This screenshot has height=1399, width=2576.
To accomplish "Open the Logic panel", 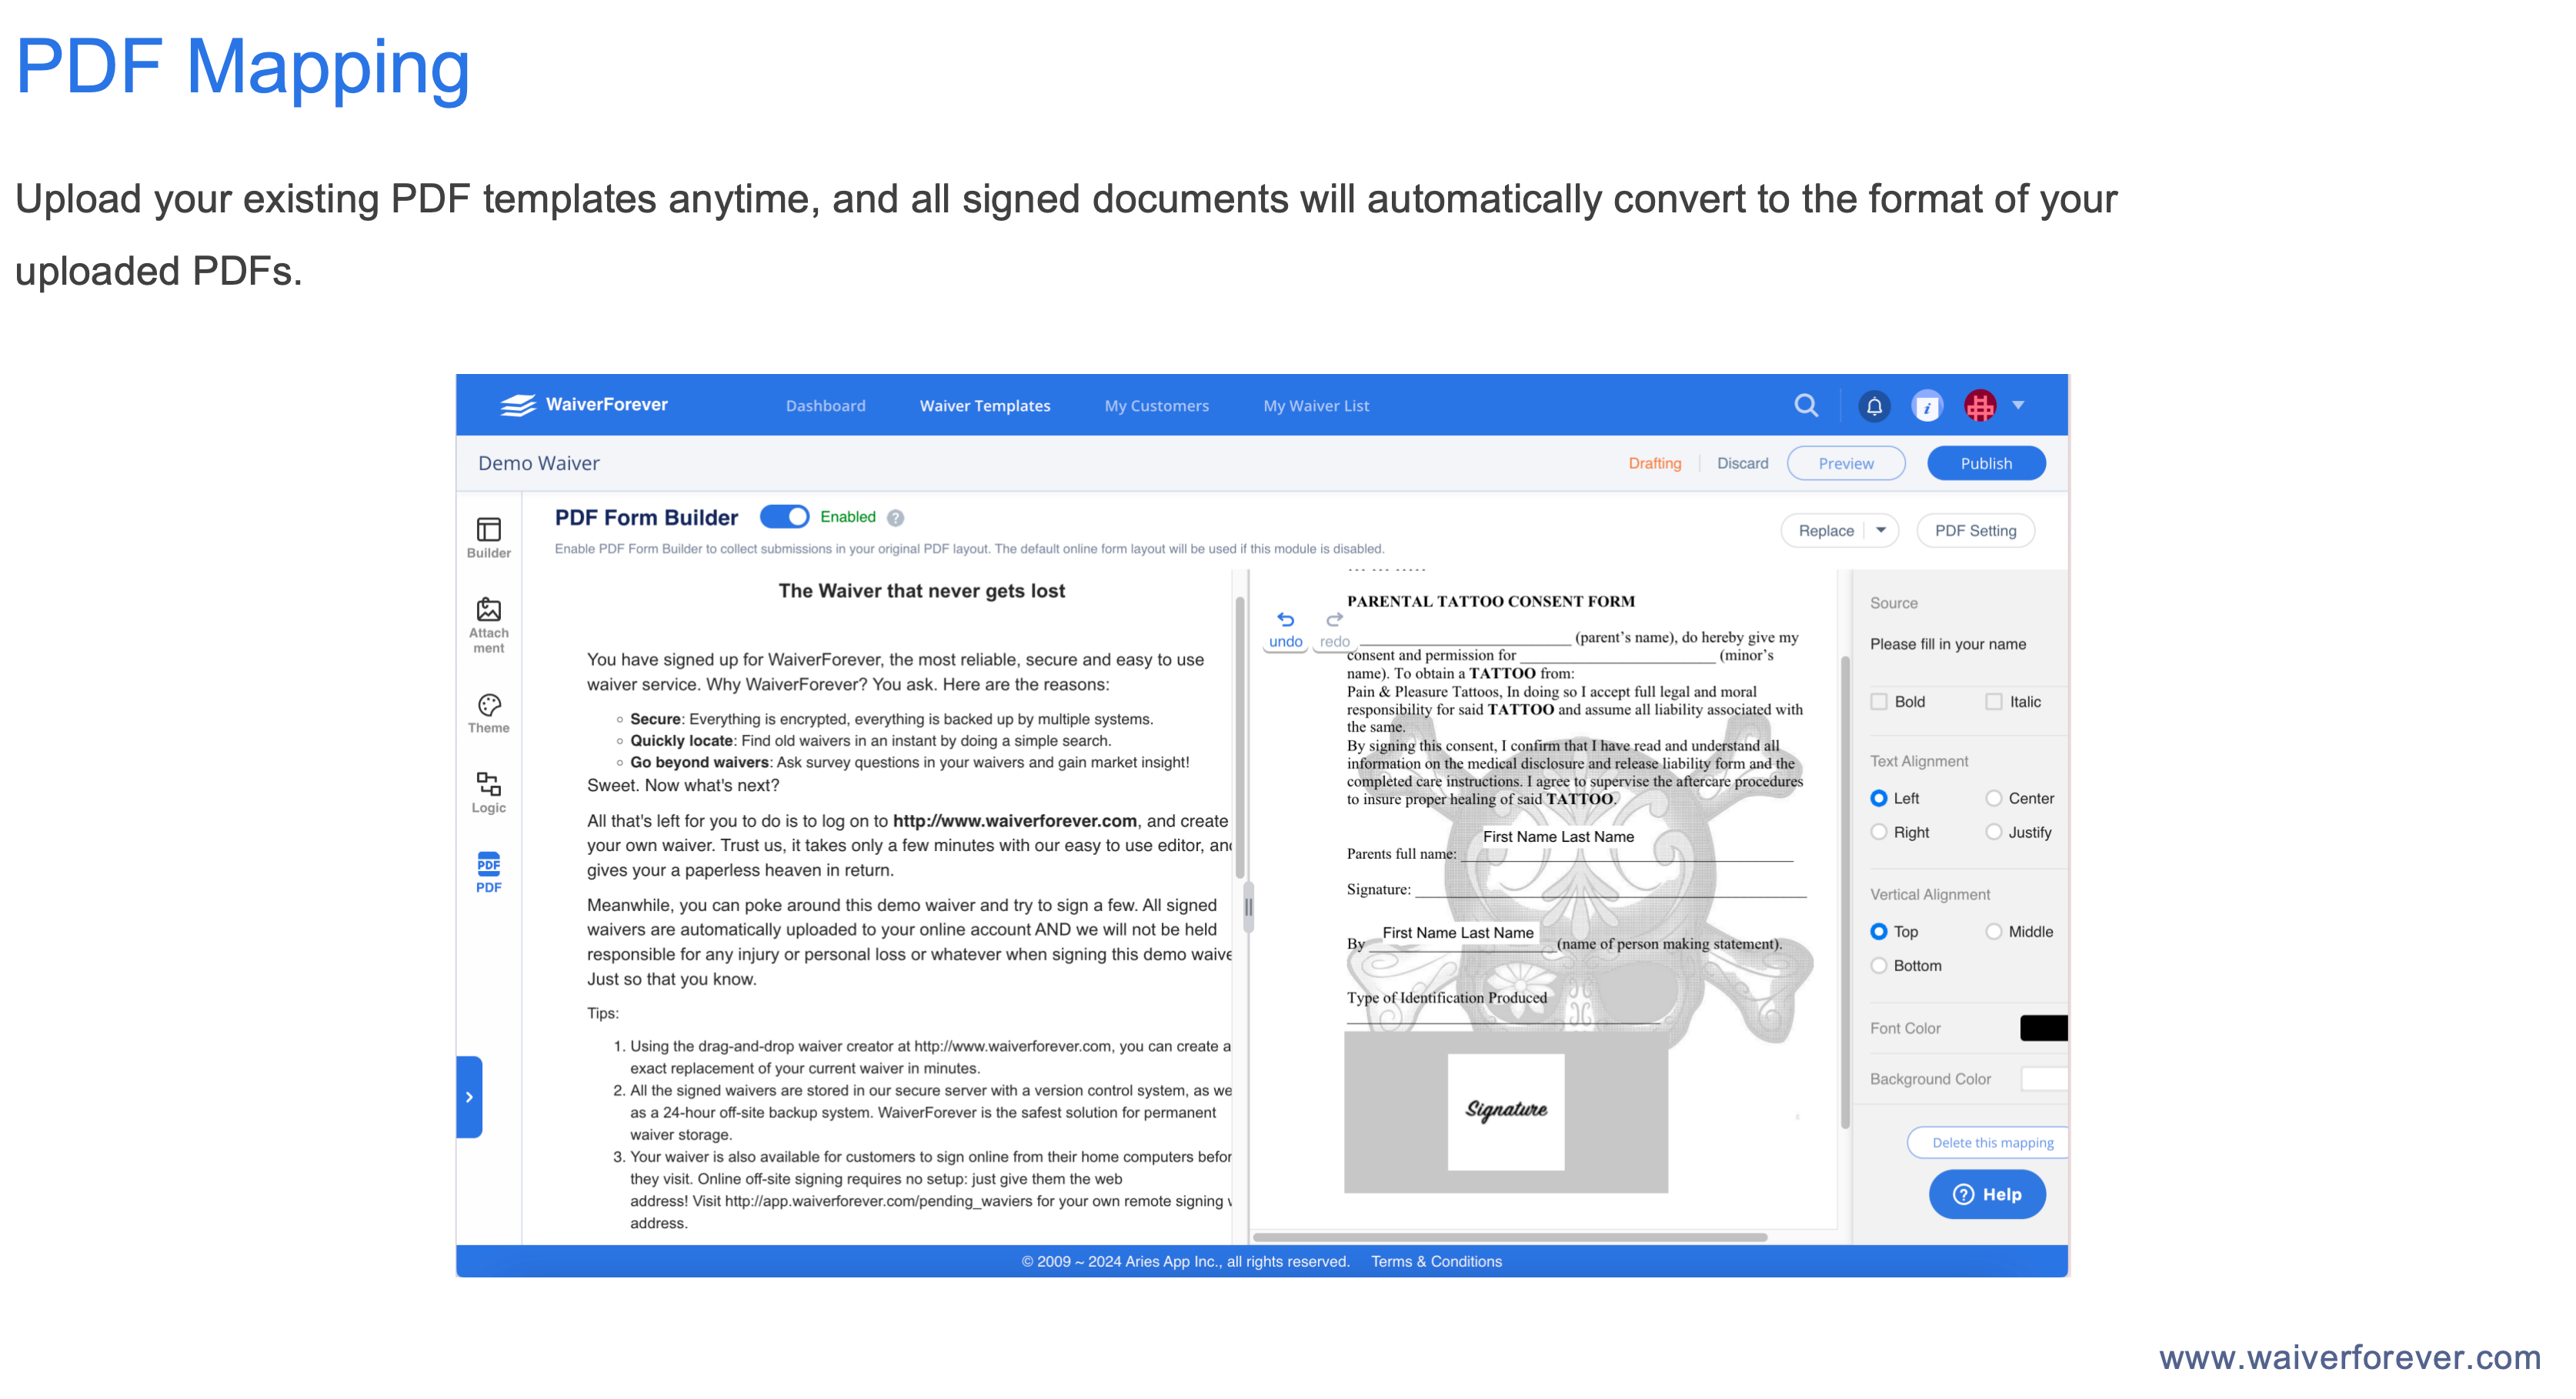I will [x=488, y=785].
